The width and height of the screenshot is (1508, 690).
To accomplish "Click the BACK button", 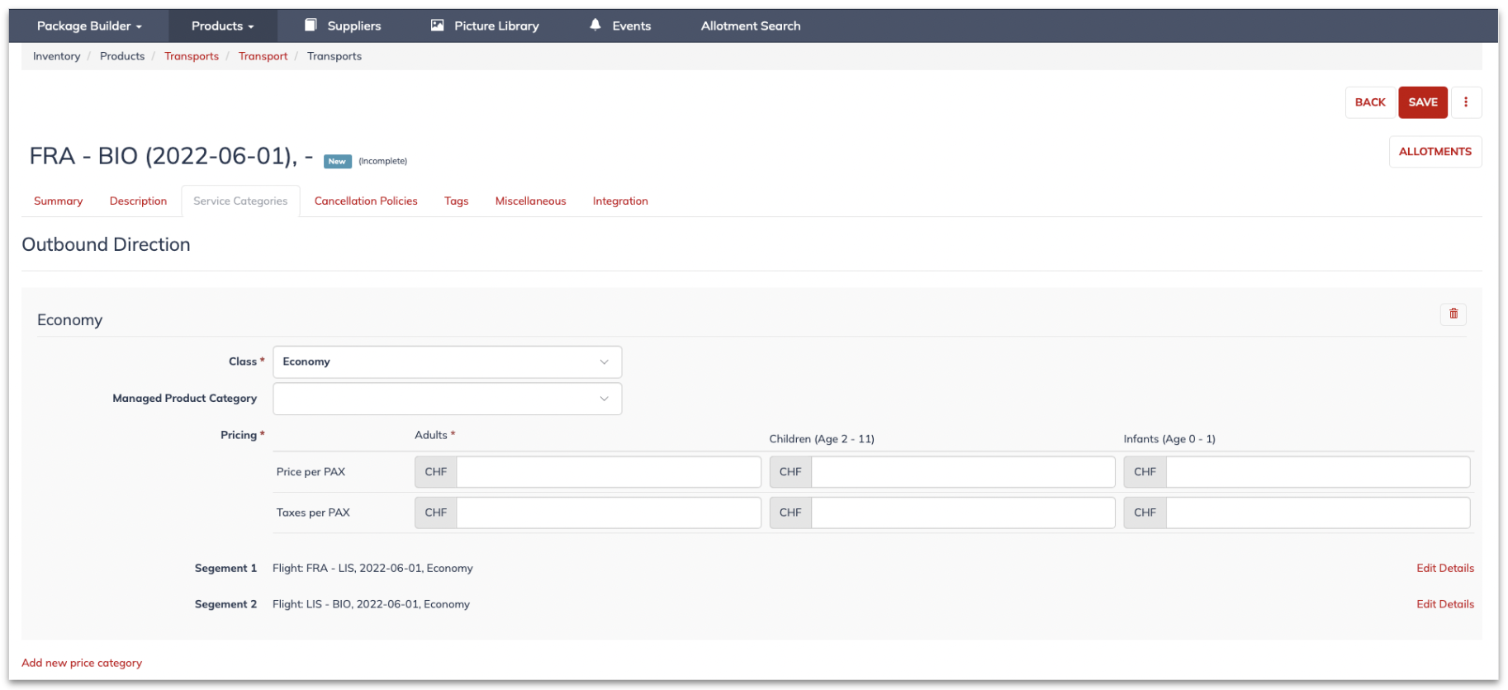I will (1370, 102).
